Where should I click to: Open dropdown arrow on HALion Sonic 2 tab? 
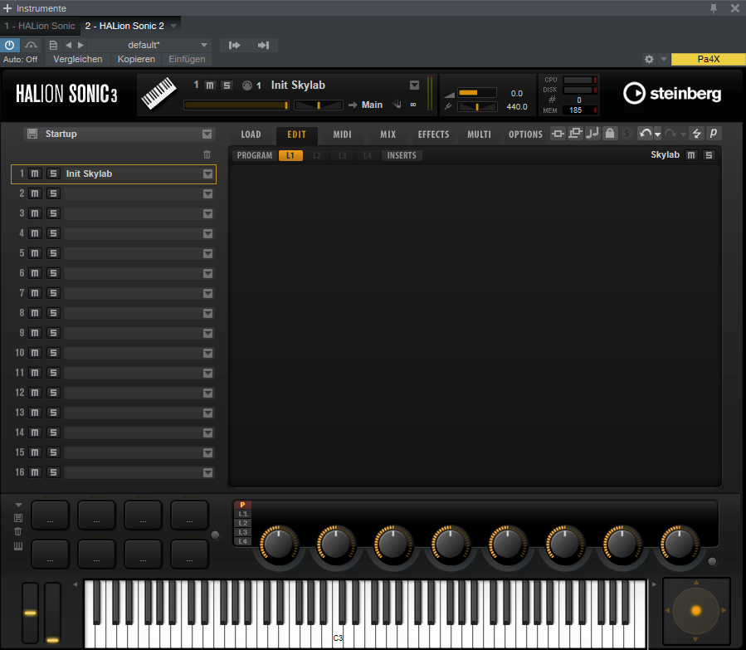tap(173, 26)
